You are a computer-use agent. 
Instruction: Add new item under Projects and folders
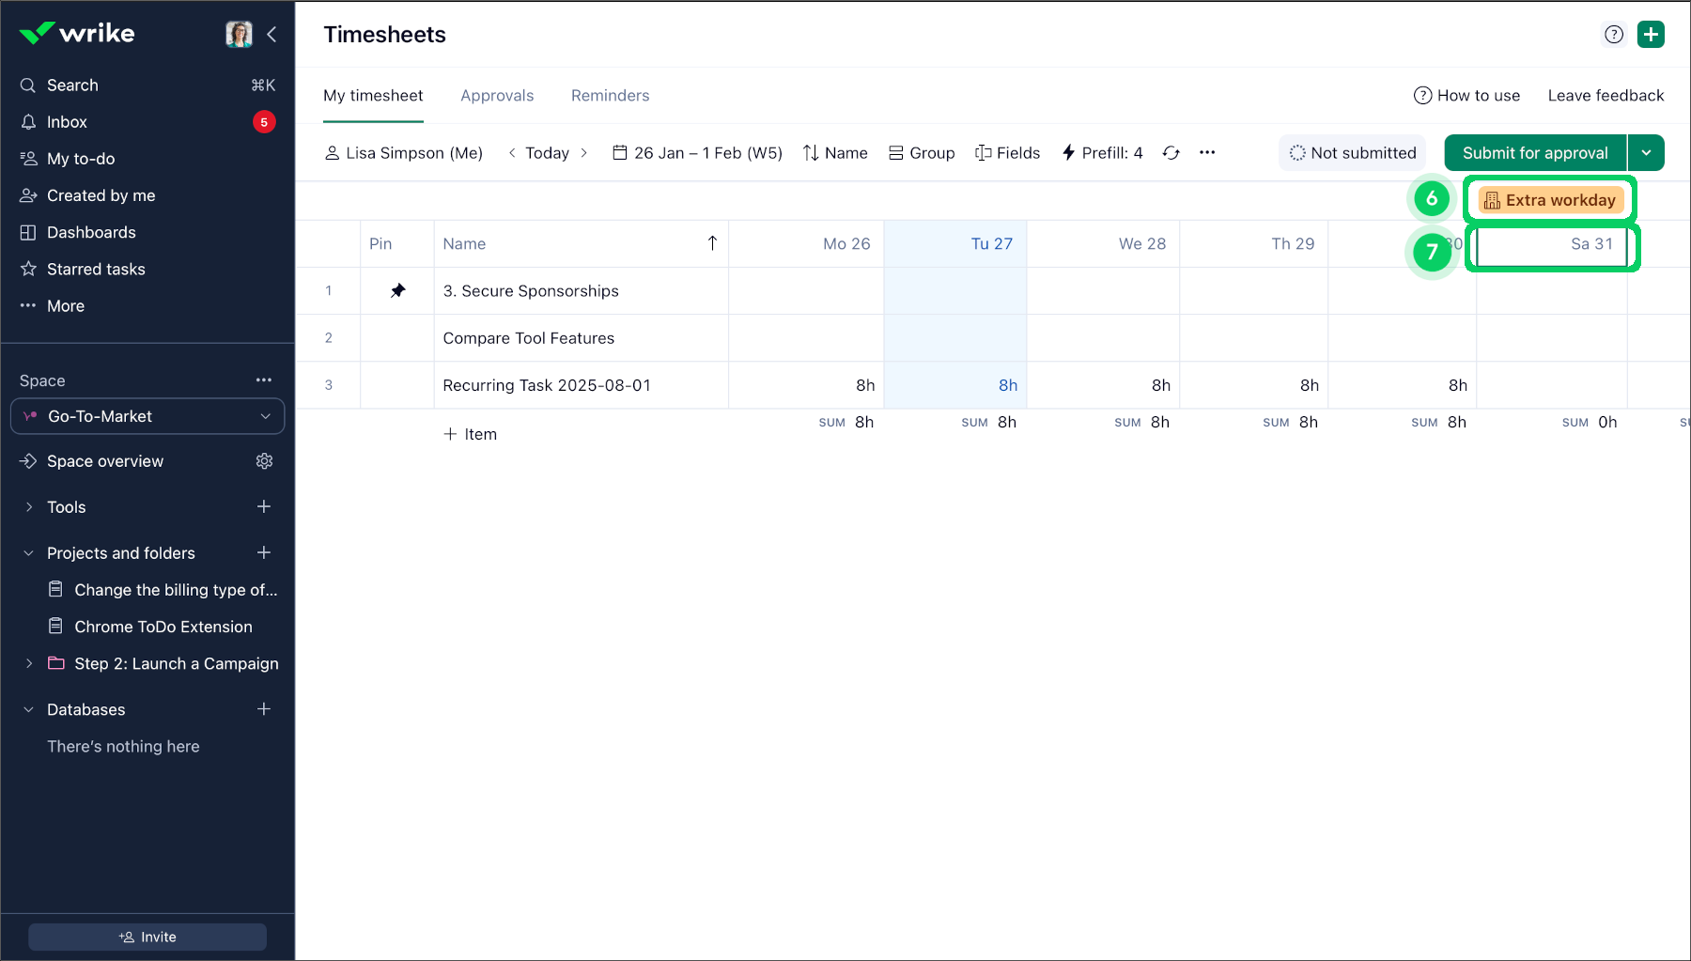click(x=264, y=553)
